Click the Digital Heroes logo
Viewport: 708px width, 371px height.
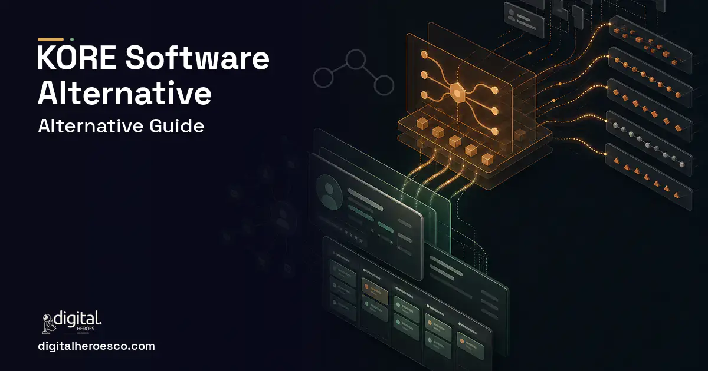click(72, 322)
